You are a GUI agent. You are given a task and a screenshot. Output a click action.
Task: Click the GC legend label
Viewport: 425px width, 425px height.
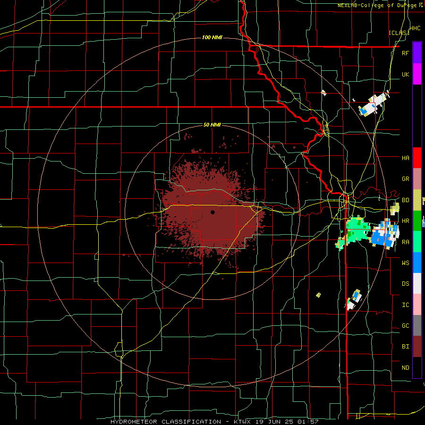[405, 325]
